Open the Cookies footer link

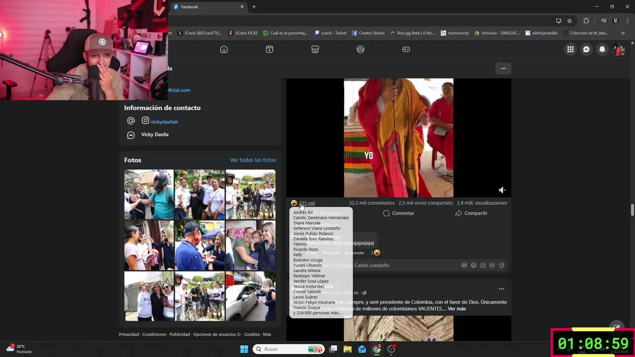tap(252, 335)
